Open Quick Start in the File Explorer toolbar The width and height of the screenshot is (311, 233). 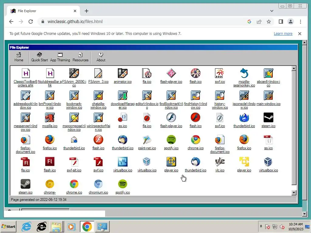pyautogui.click(x=39, y=57)
